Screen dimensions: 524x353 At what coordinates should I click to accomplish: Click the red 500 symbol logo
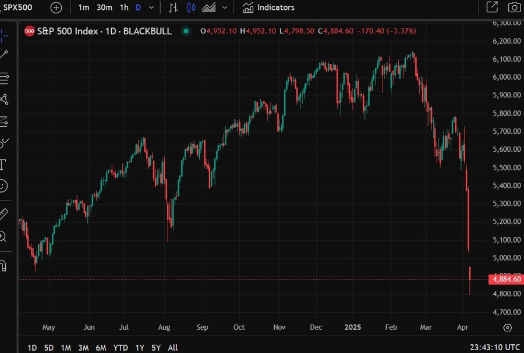coord(30,31)
